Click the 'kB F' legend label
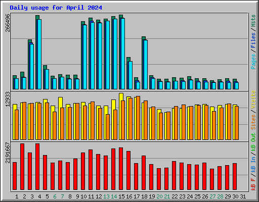 tap(253, 184)
